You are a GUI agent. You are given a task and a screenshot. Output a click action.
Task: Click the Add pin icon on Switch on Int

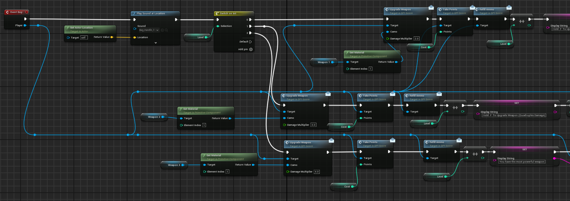click(251, 49)
